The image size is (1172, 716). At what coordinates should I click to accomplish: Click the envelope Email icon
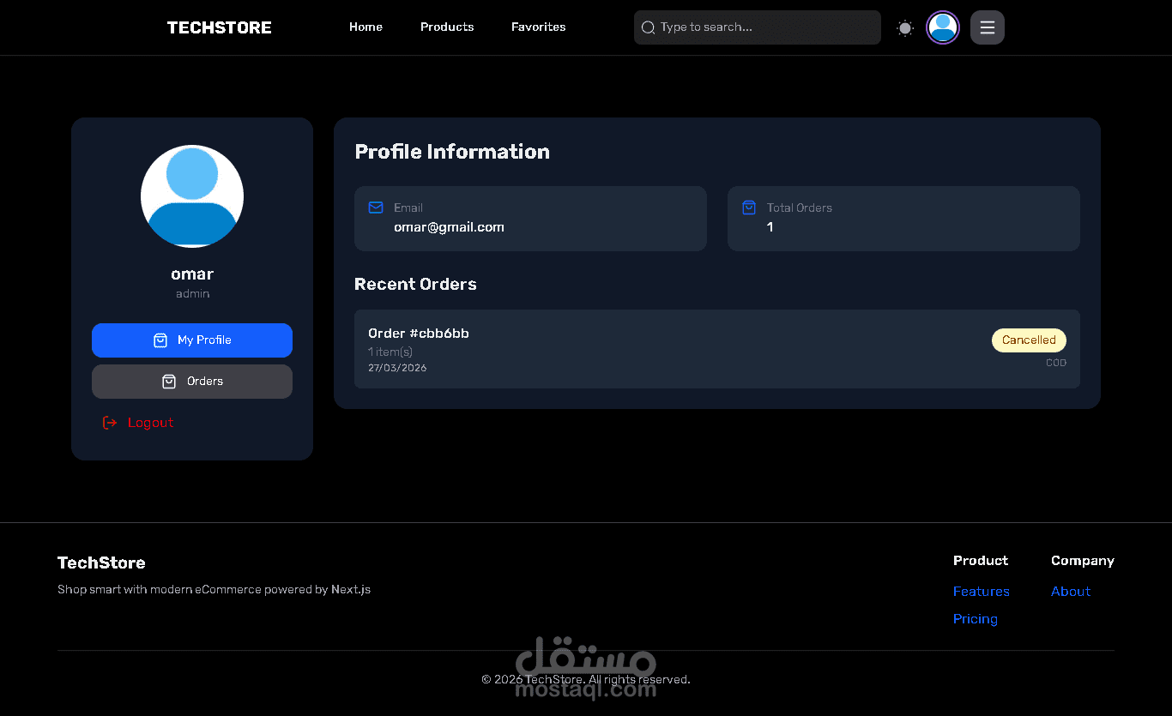[x=375, y=208]
